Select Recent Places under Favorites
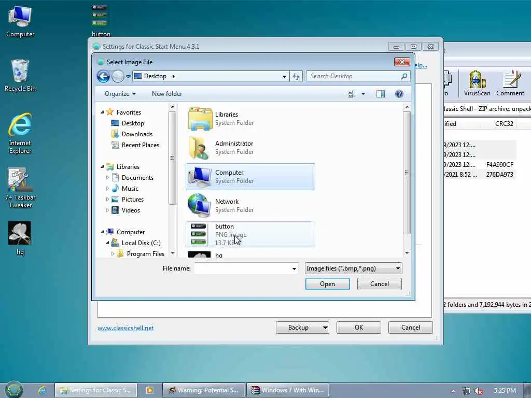This screenshot has height=398, width=531. click(140, 145)
